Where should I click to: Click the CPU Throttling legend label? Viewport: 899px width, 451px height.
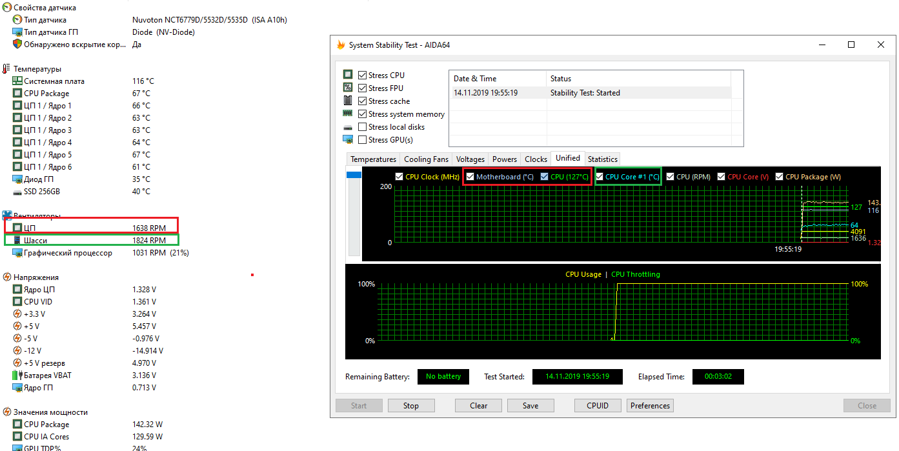[636, 274]
